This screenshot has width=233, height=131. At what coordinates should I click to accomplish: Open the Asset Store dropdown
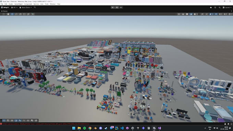(25, 8)
